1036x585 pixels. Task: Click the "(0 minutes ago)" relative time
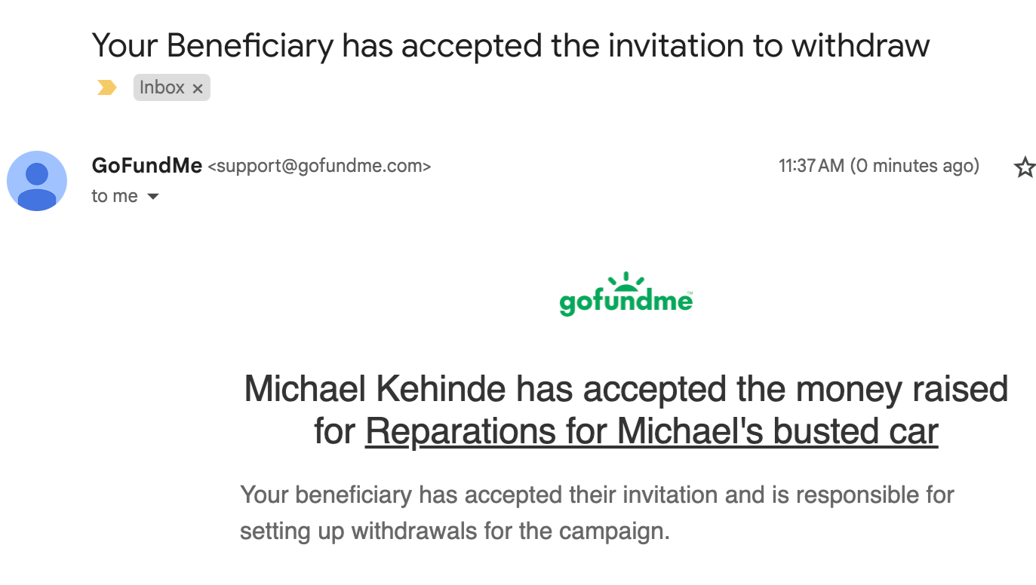coord(915,166)
